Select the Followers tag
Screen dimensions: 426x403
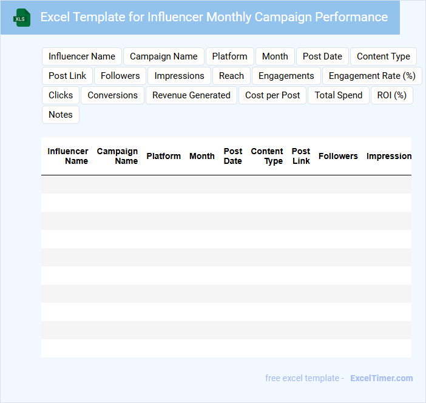click(x=120, y=76)
